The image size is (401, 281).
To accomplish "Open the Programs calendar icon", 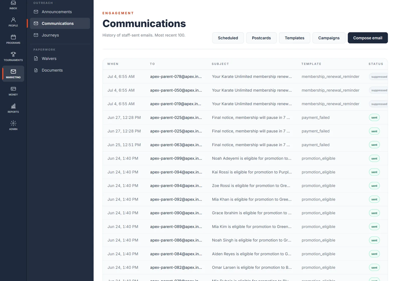I will pyautogui.click(x=13, y=37).
